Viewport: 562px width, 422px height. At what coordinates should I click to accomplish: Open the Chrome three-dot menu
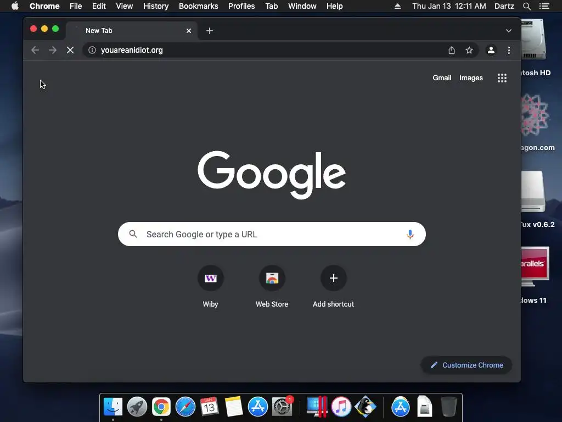point(509,50)
